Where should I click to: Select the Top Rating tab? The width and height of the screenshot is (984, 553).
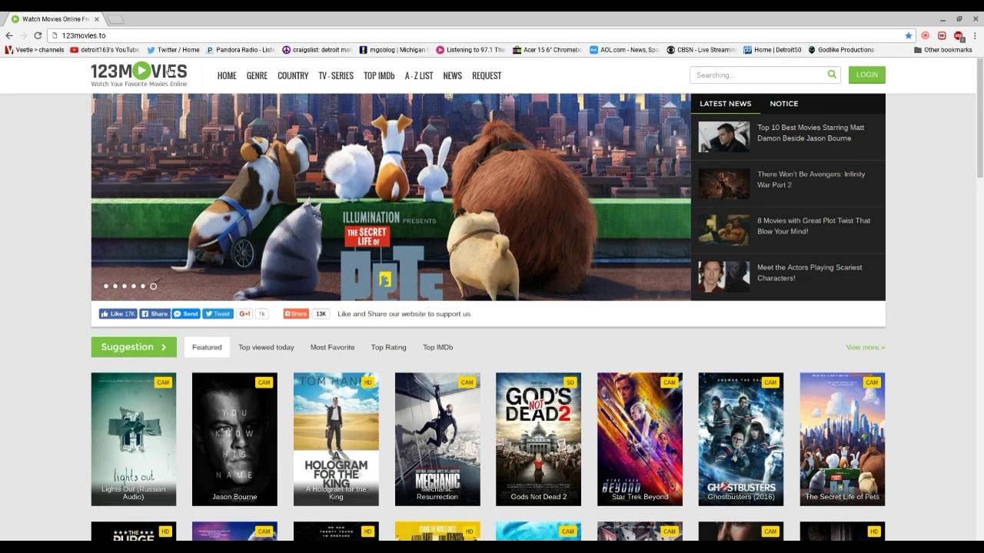[x=388, y=347]
